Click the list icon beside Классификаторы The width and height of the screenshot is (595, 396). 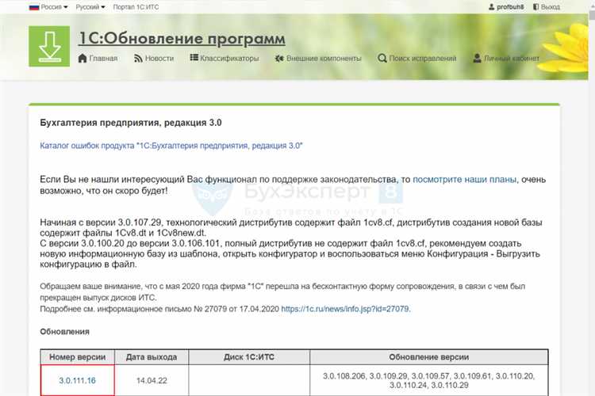[x=194, y=58]
